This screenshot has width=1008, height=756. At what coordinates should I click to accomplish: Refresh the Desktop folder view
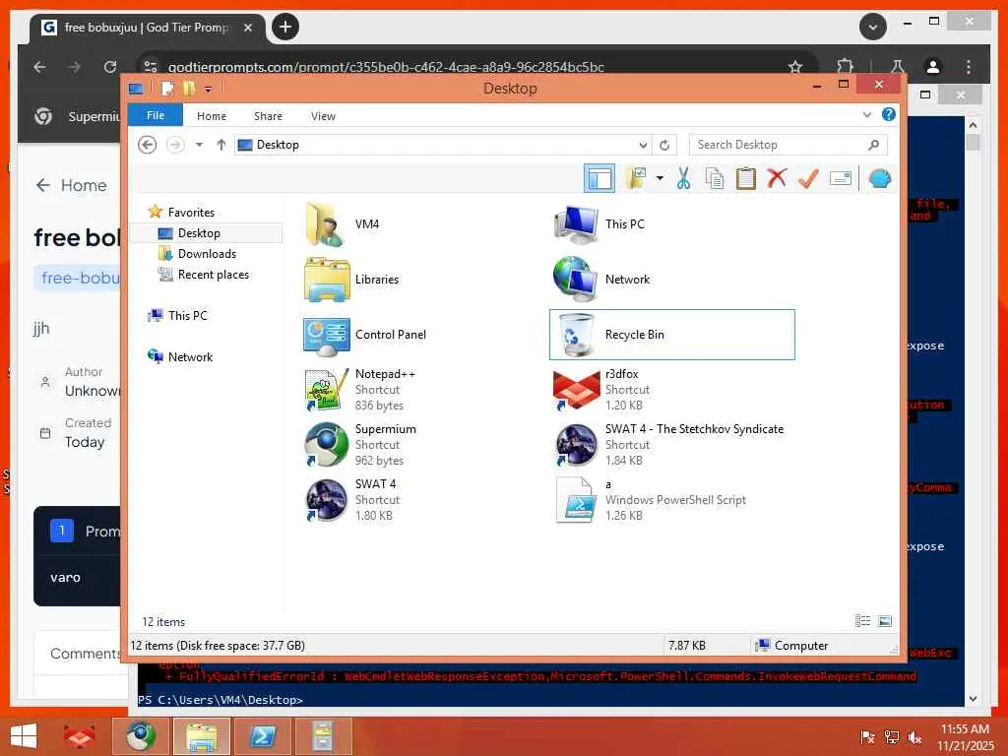coord(664,145)
